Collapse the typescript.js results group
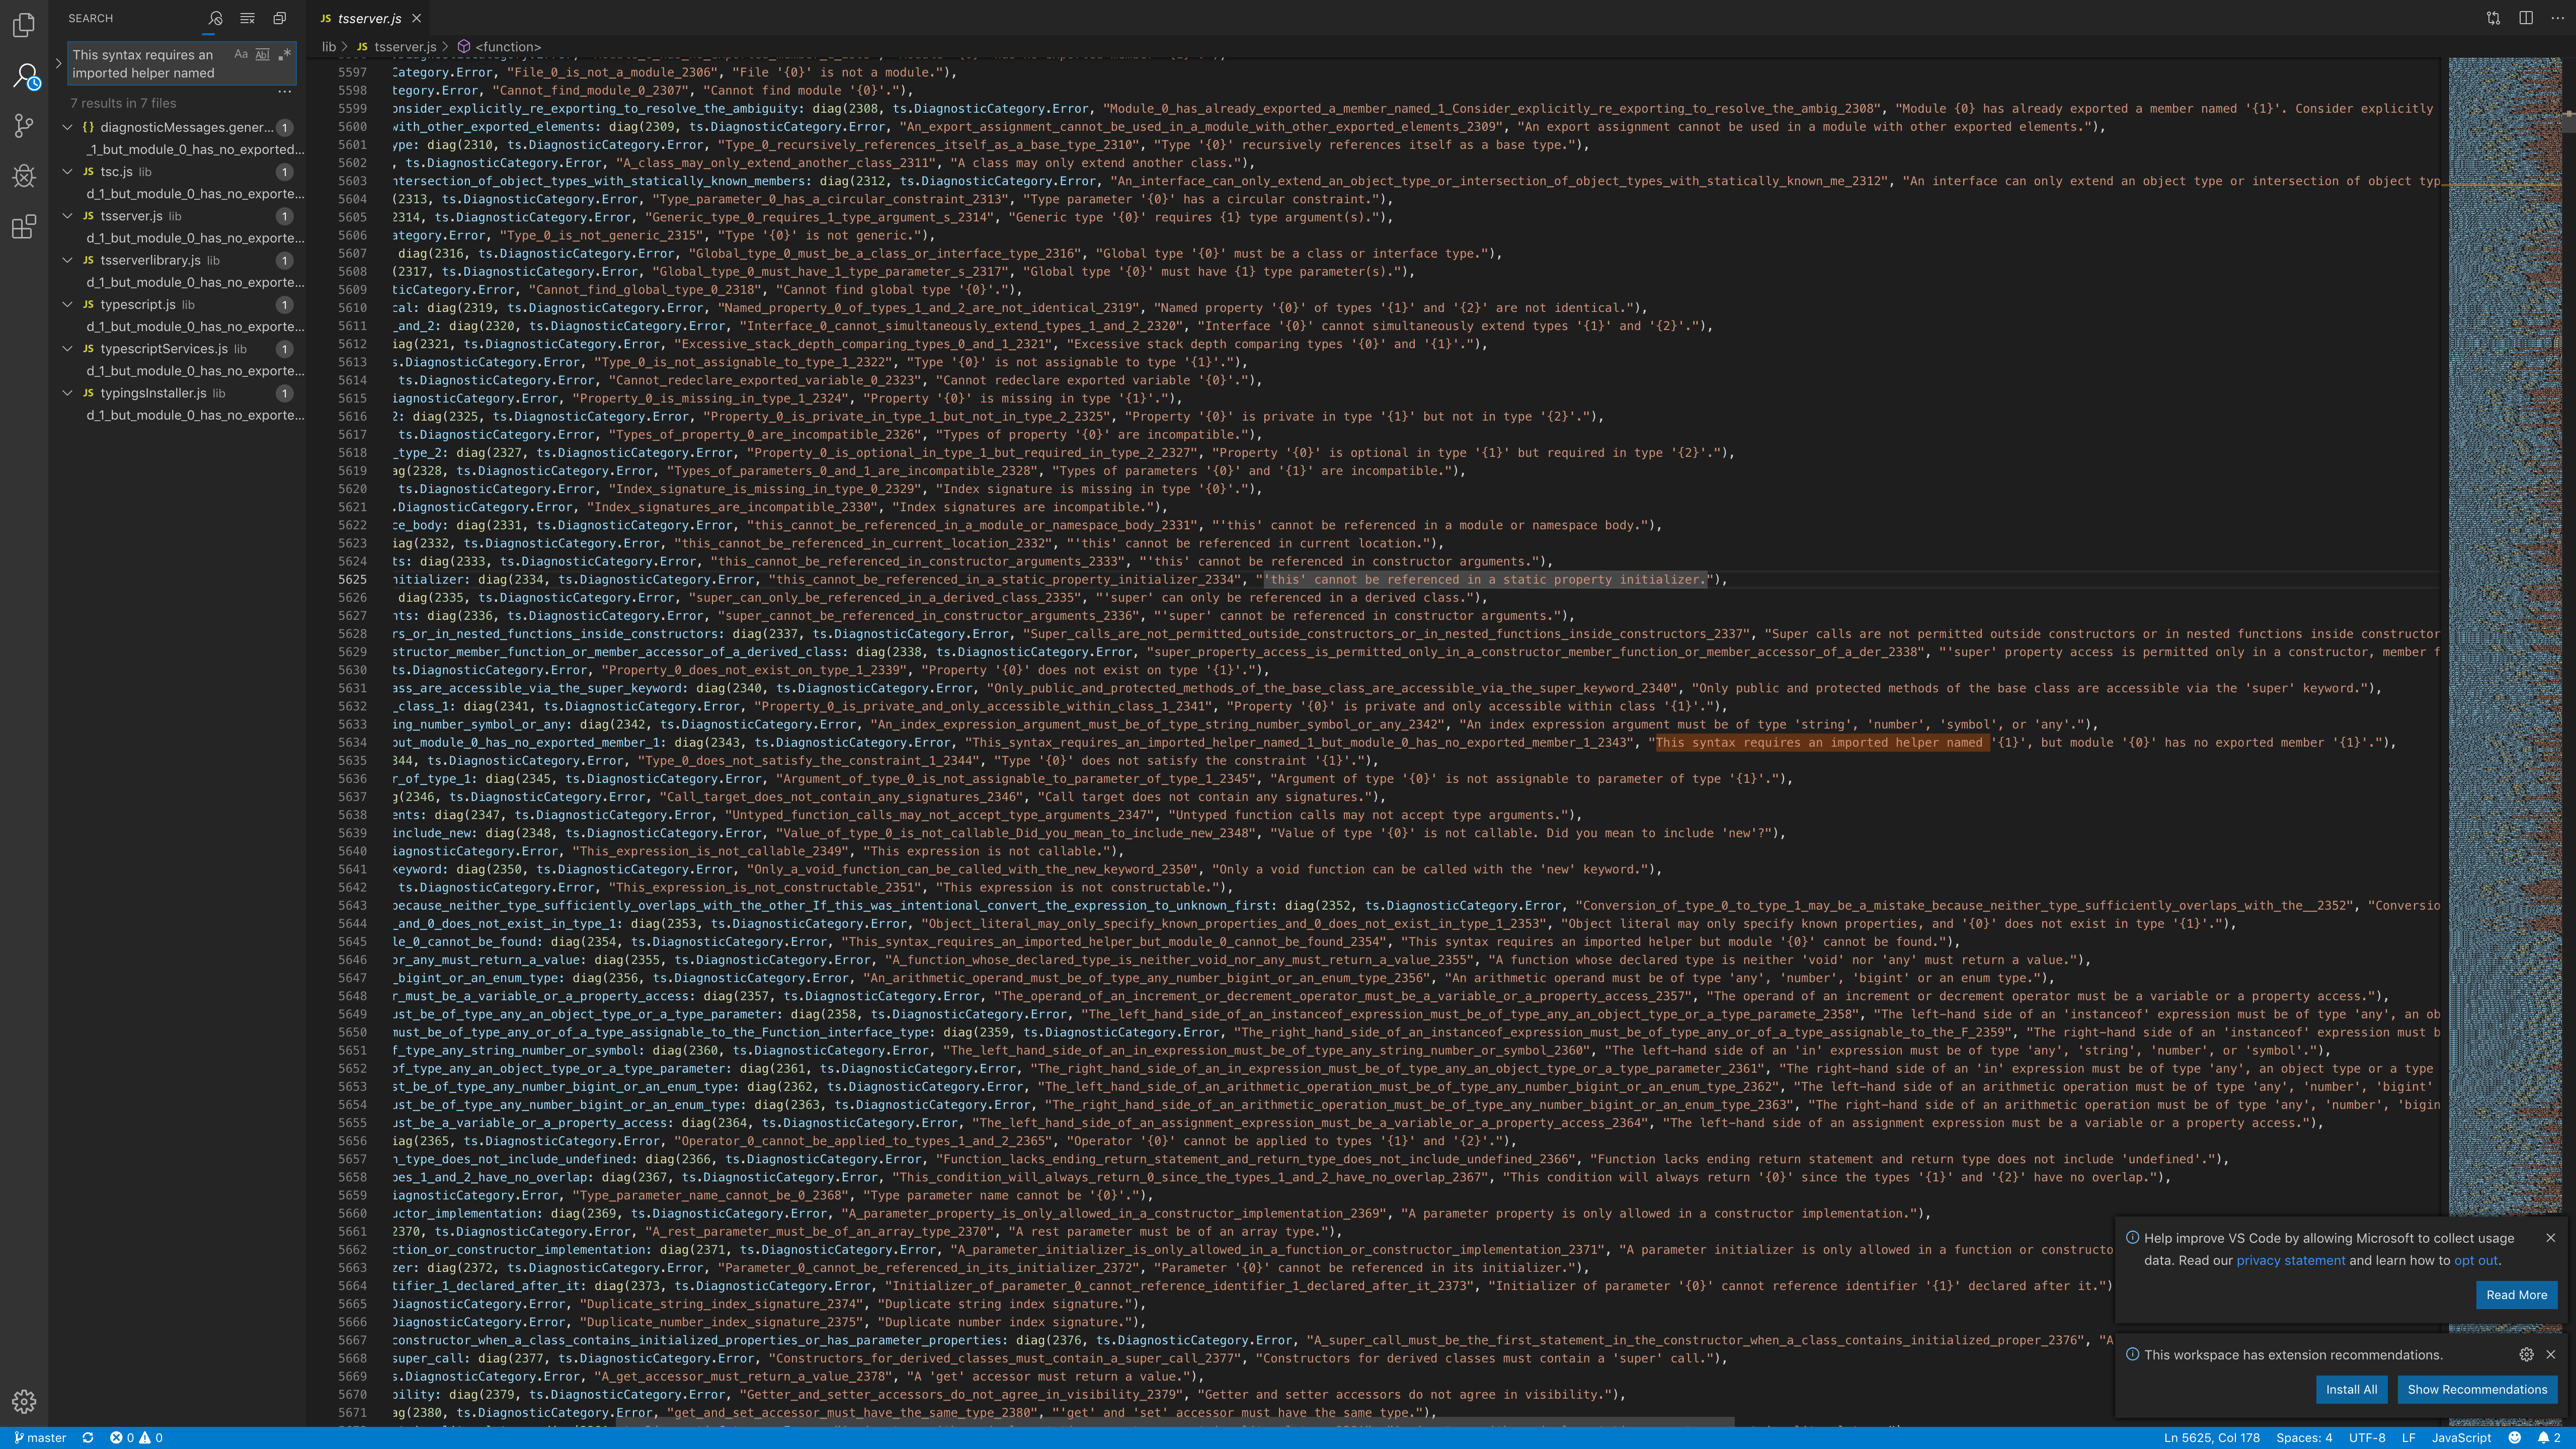The image size is (2576, 1449). (67, 305)
